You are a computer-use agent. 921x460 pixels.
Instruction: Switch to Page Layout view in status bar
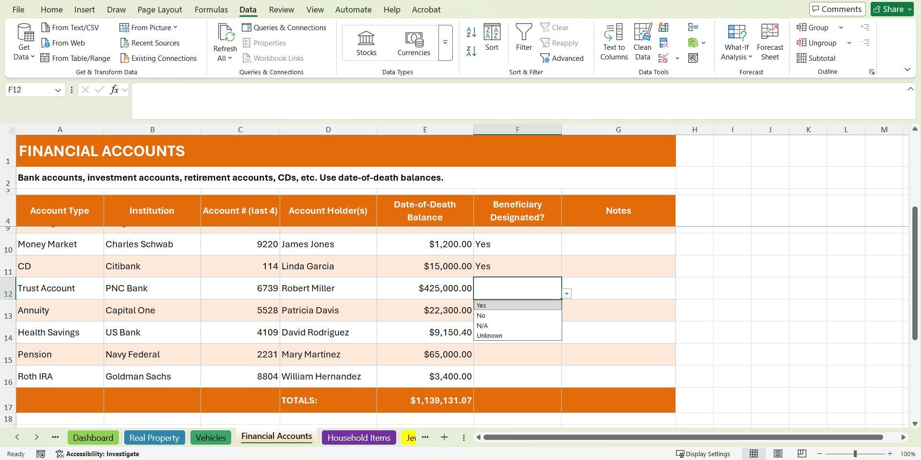778,454
